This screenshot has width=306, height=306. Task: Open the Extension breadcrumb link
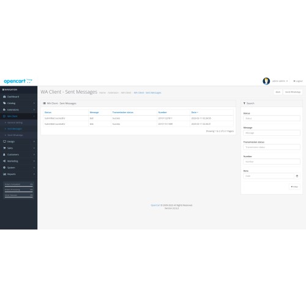pos(113,92)
